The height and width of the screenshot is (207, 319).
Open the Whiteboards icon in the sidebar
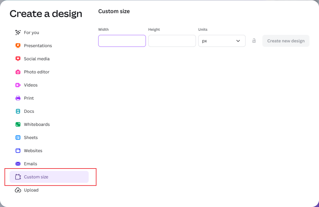[18, 124]
